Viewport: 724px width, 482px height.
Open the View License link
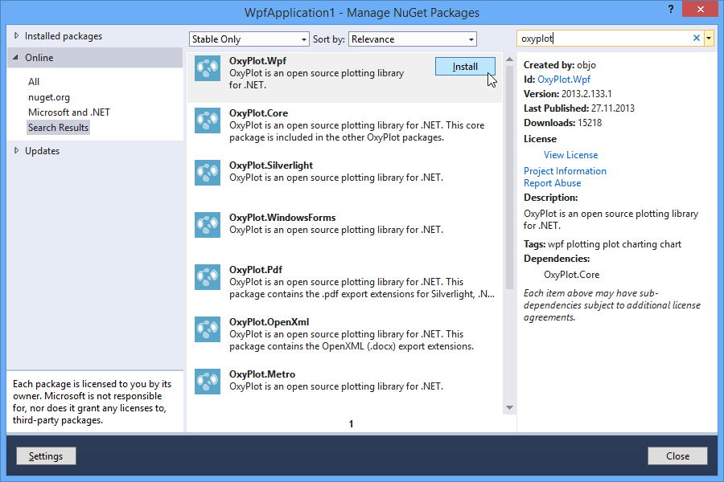coord(570,154)
